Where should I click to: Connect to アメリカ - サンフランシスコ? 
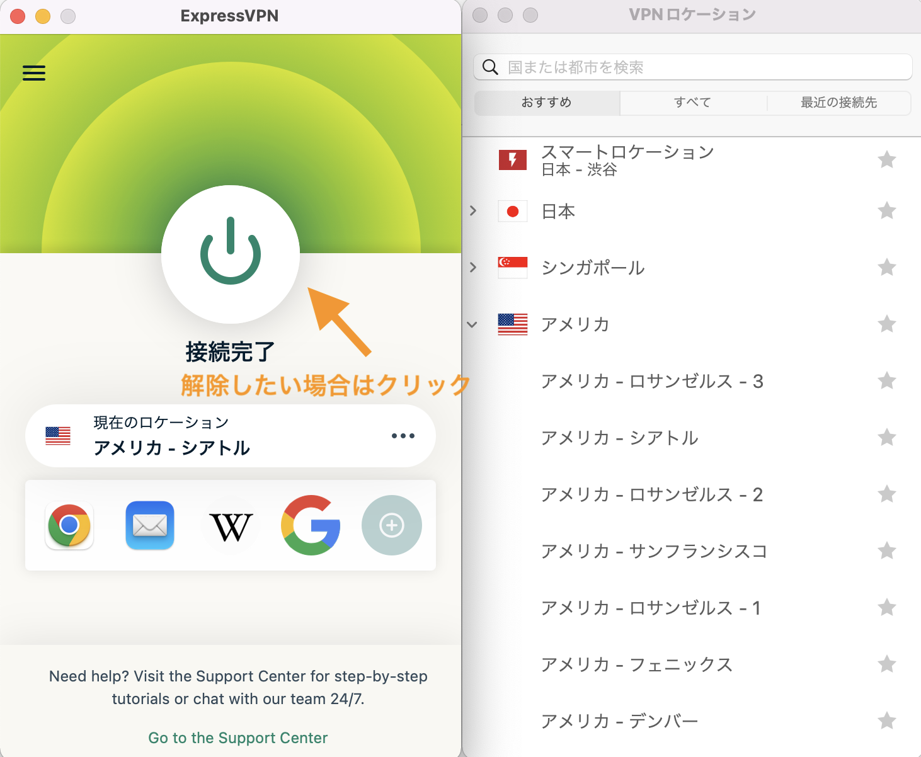coord(692,551)
